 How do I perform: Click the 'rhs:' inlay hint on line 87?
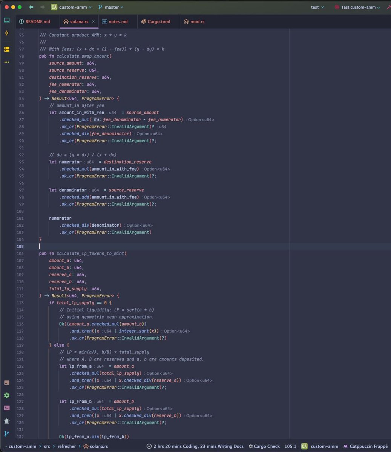click(x=97, y=120)
